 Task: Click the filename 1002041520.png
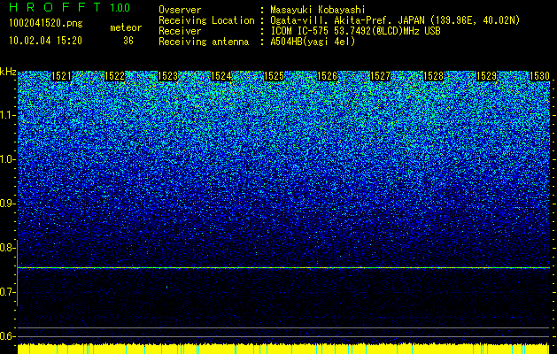(x=46, y=24)
